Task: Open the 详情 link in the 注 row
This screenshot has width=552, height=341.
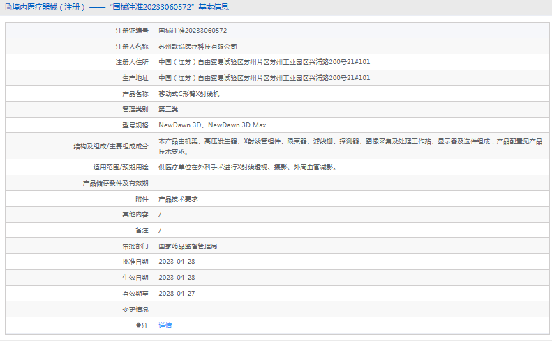Action: tap(165, 326)
